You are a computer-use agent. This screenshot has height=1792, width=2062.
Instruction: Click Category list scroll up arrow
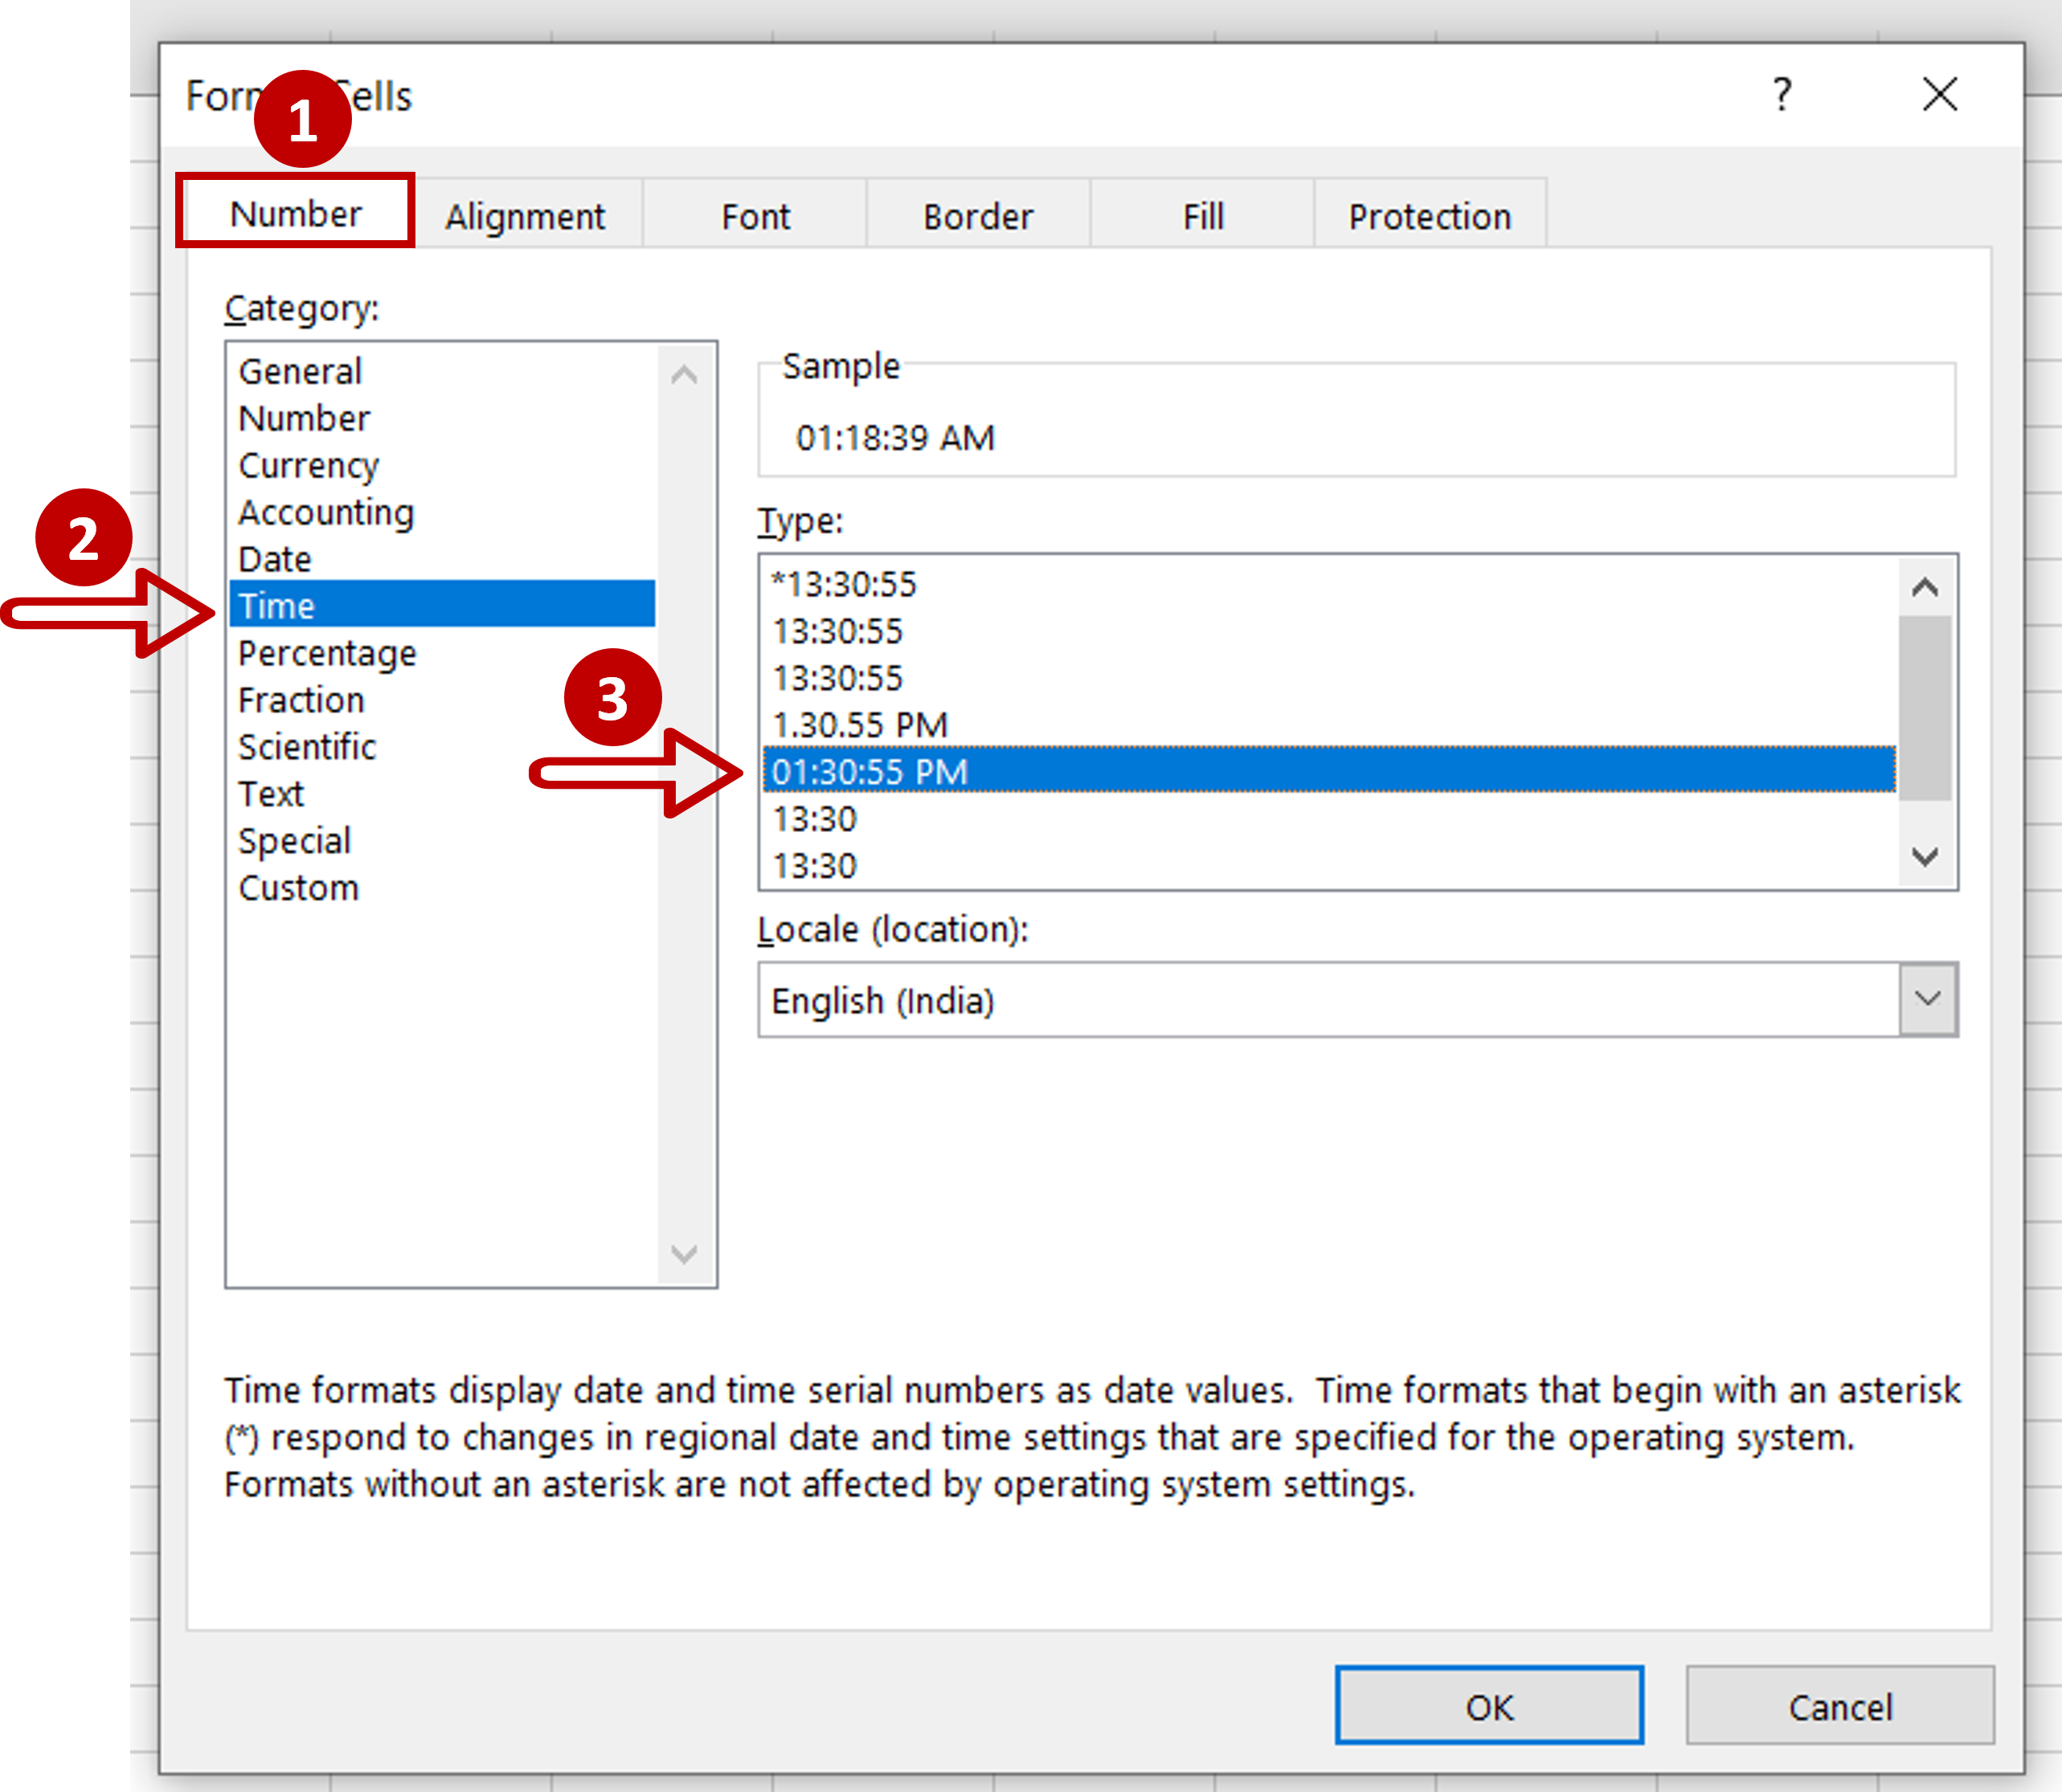(x=685, y=376)
